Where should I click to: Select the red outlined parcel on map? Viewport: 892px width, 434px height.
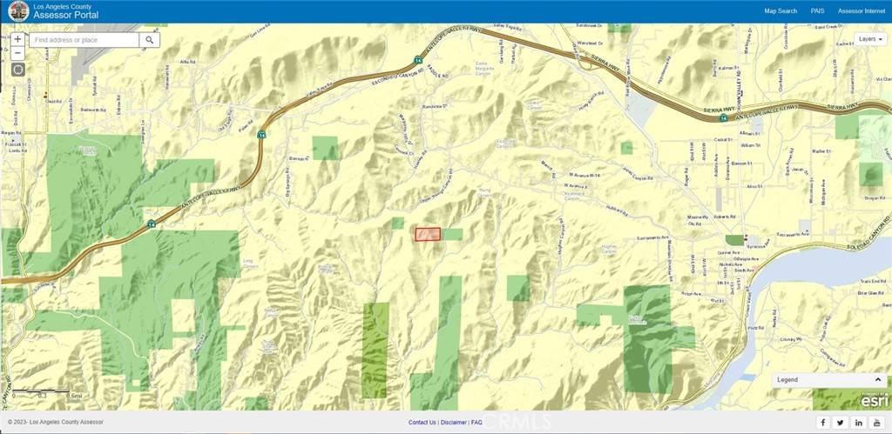pyautogui.click(x=428, y=234)
